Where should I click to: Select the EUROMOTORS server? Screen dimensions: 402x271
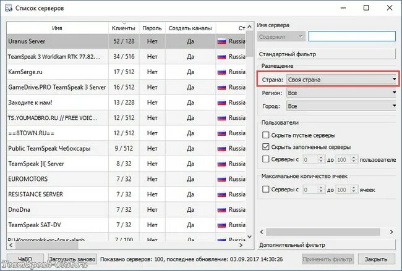click(x=126, y=179)
